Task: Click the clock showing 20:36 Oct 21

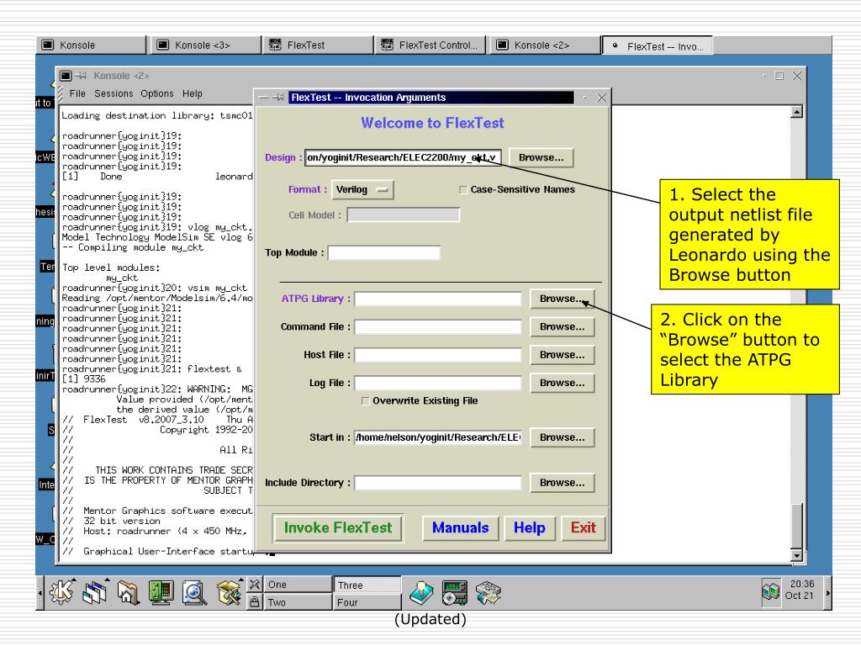Action: [x=801, y=590]
